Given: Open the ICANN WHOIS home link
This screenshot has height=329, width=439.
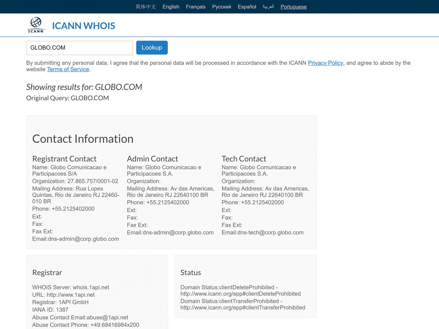Looking at the screenshot, I should (x=83, y=26).
